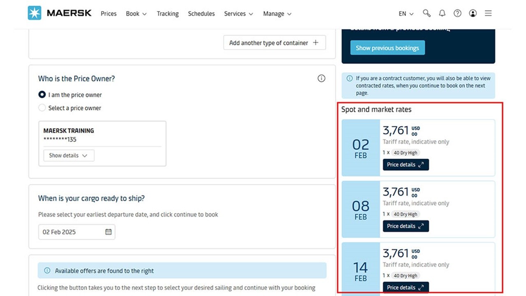Click the Show previous bookings button

point(387,48)
